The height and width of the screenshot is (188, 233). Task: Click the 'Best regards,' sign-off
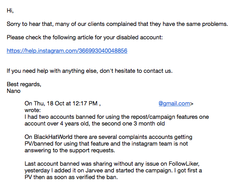(x=24, y=84)
